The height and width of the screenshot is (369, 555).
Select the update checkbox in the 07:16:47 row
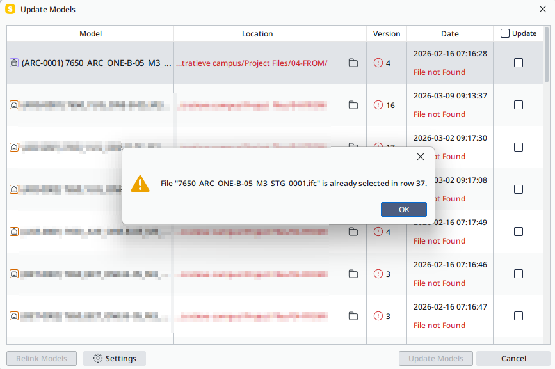(x=518, y=316)
